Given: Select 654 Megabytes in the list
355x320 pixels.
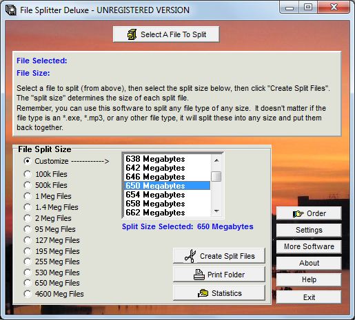Looking at the screenshot, I should 167,195.
